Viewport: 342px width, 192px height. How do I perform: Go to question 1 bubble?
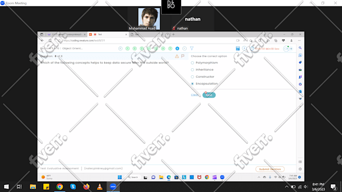pyautogui.click(x=128, y=49)
